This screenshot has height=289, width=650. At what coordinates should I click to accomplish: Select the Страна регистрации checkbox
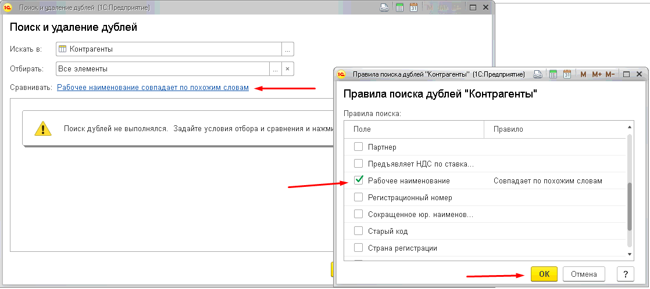[x=359, y=248]
